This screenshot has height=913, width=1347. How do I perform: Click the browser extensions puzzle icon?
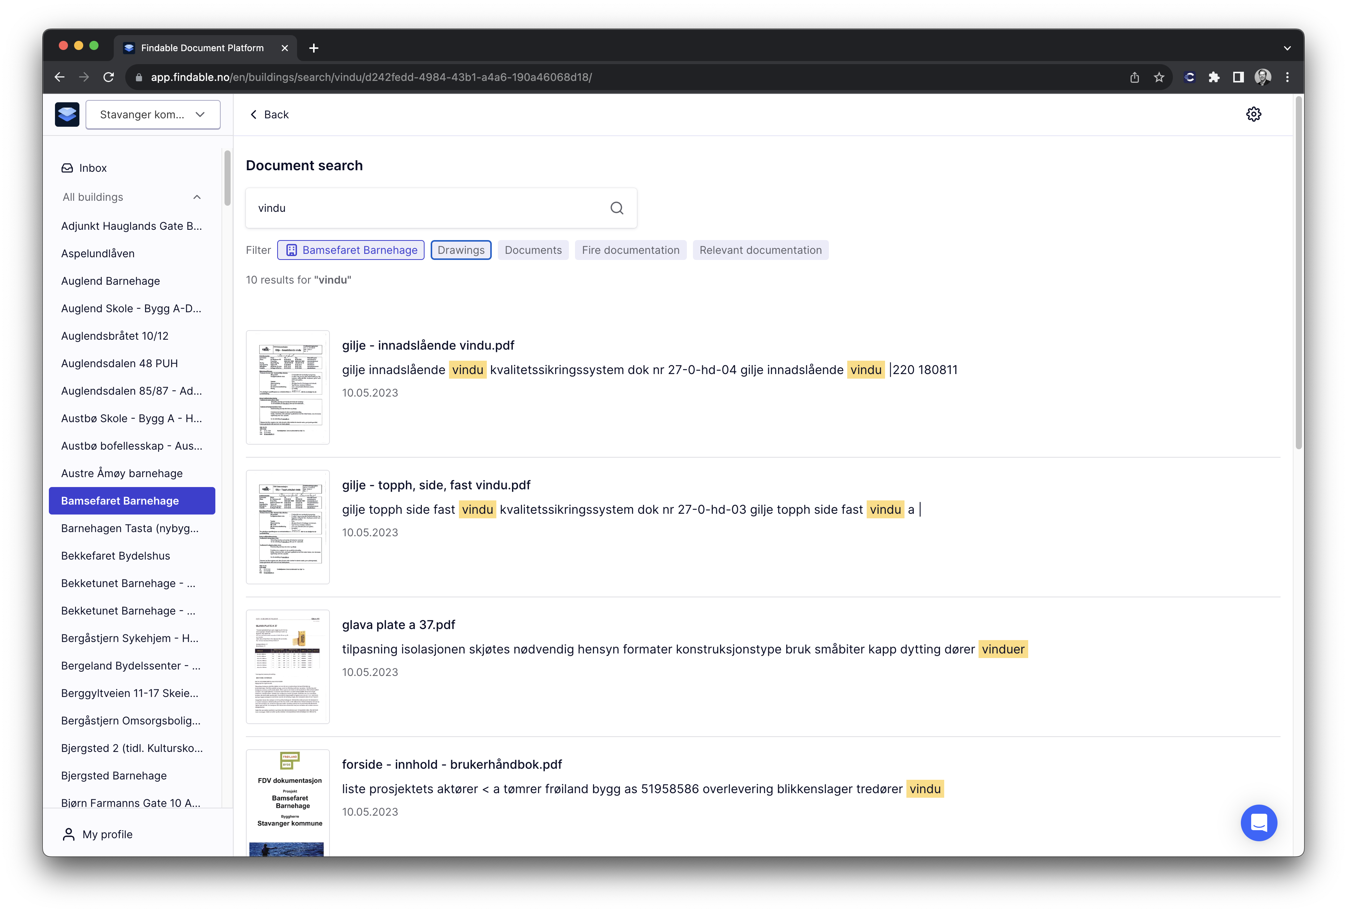click(1214, 77)
